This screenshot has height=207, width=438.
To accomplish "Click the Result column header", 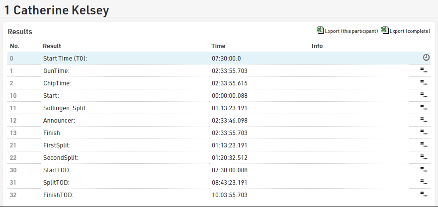I will point(52,46).
